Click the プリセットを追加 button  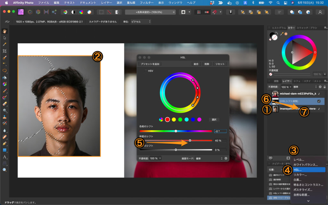pyautogui.click(x=150, y=64)
